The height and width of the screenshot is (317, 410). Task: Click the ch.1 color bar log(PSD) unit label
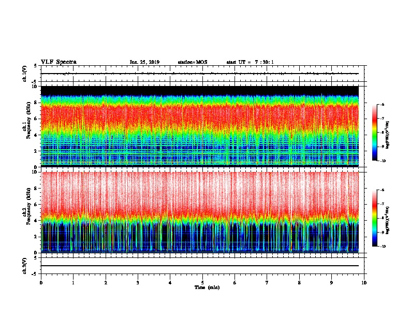pyautogui.click(x=388, y=135)
